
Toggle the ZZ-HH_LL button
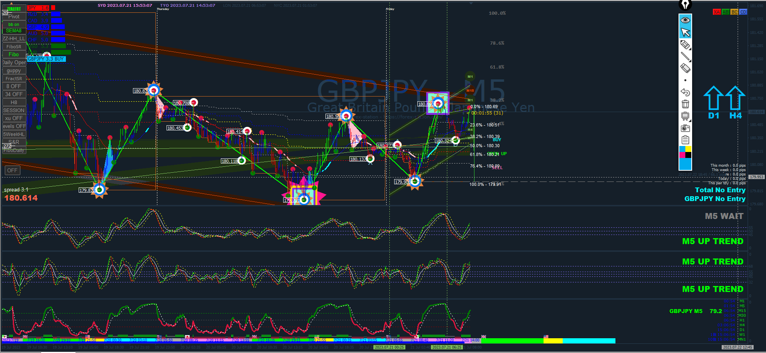pos(14,39)
